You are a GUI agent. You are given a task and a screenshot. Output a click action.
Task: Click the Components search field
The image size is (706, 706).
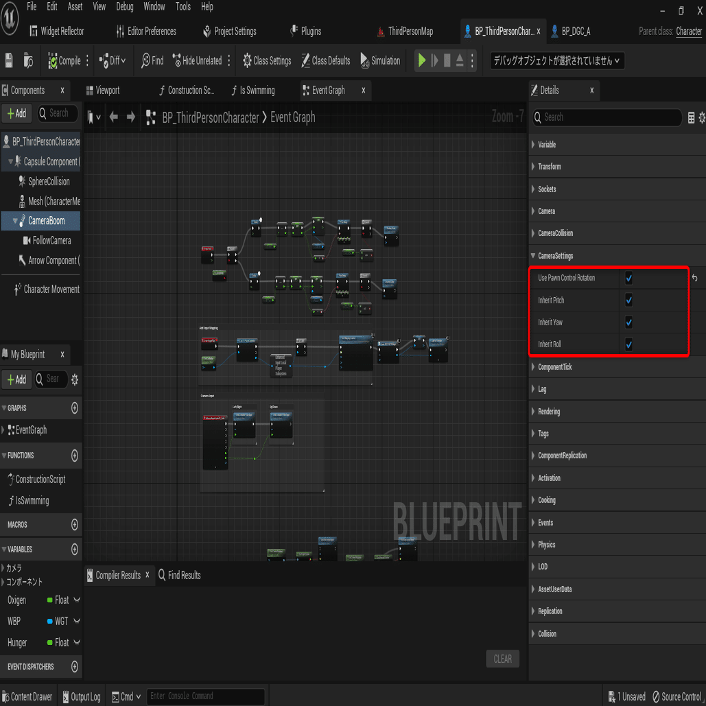coord(58,113)
